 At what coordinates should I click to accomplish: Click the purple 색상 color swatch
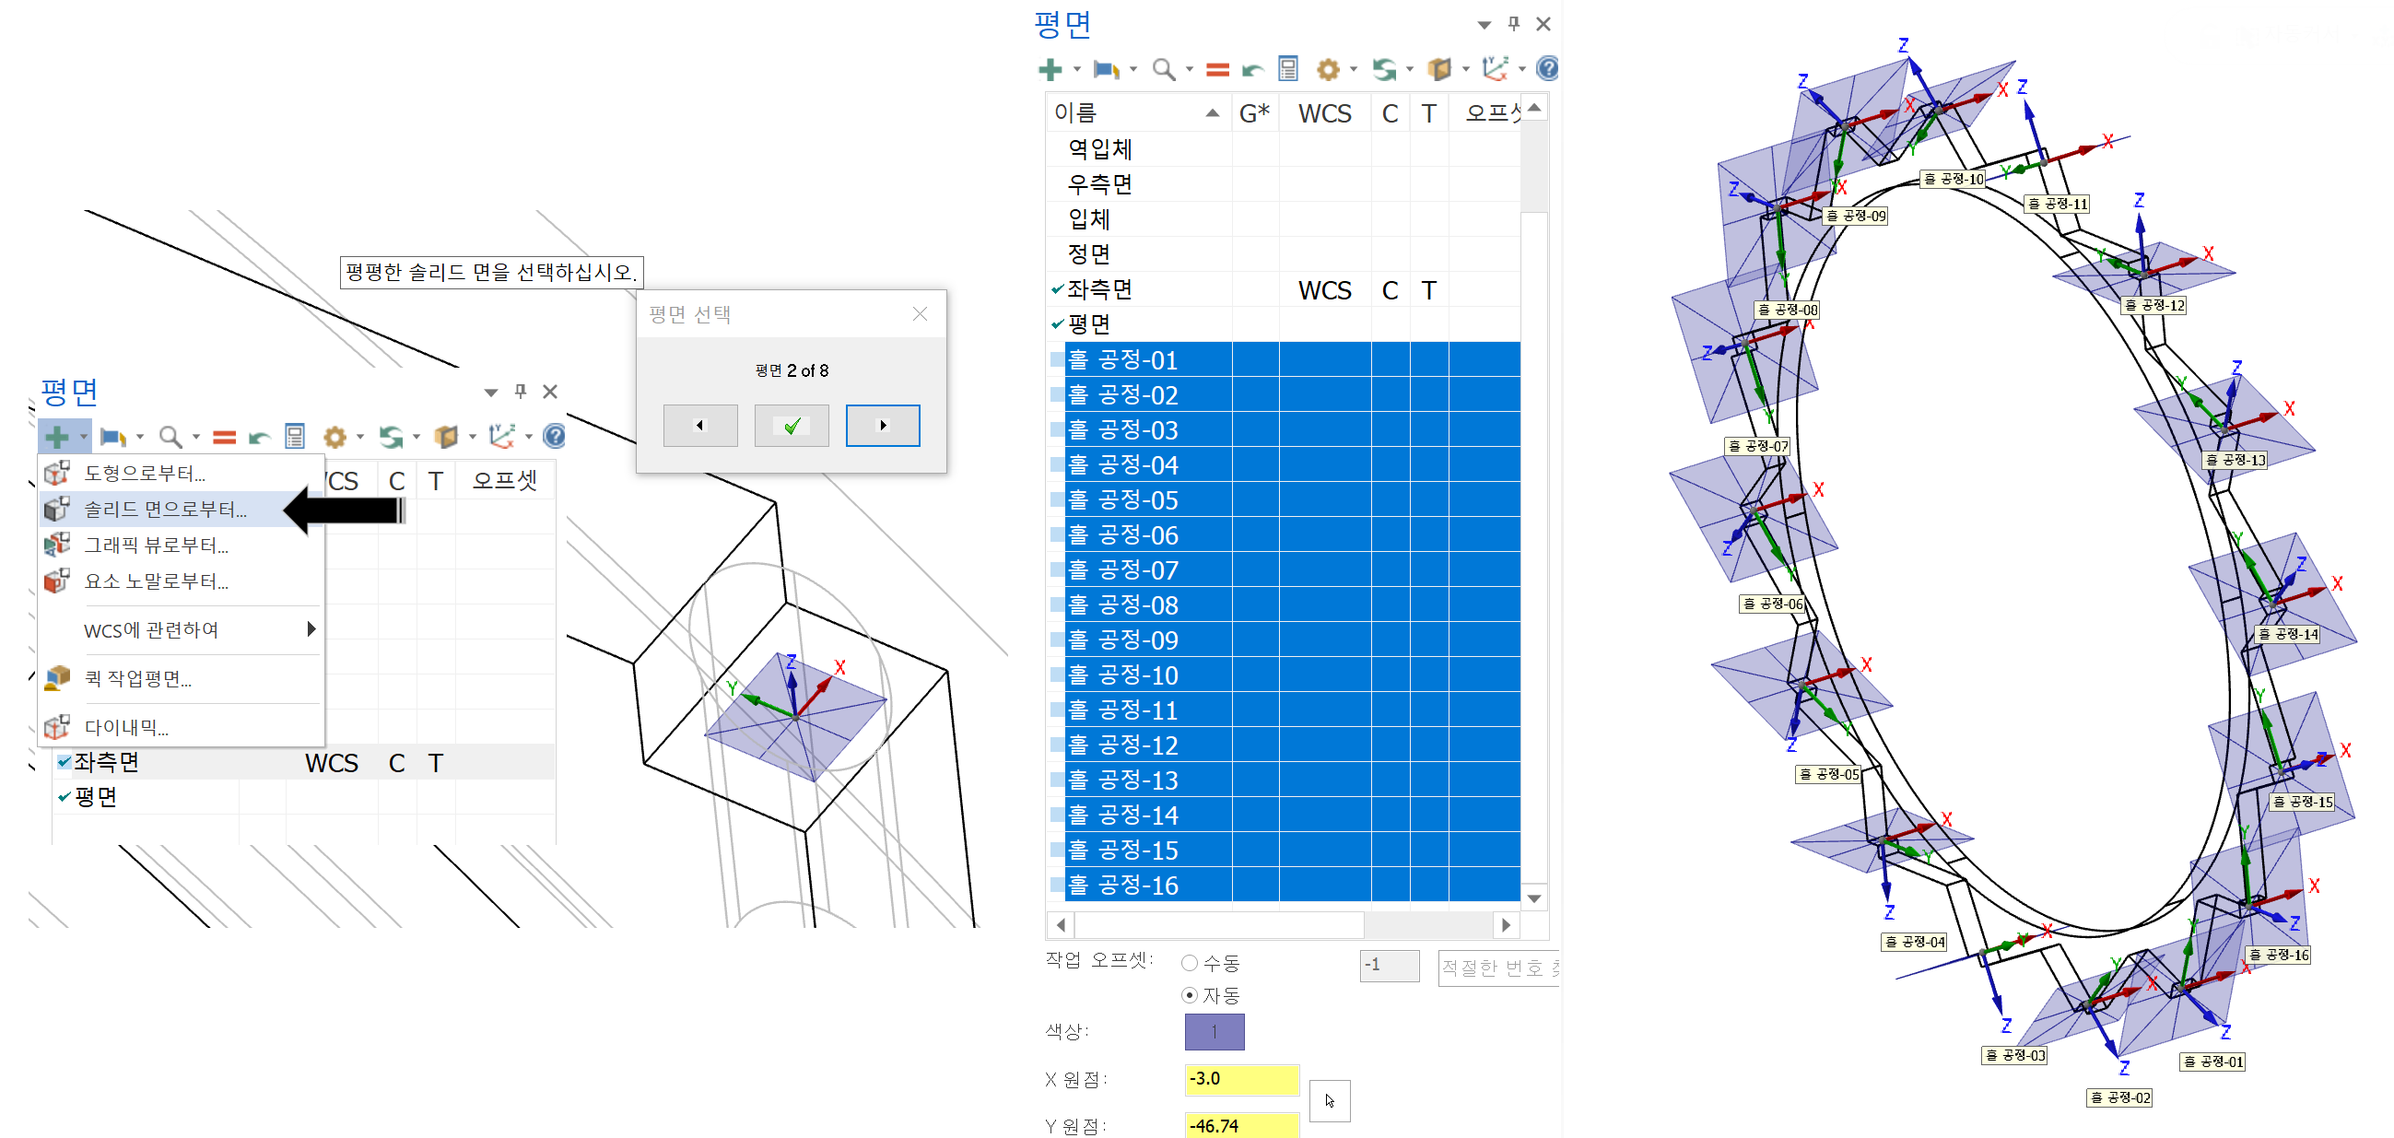[1214, 1032]
